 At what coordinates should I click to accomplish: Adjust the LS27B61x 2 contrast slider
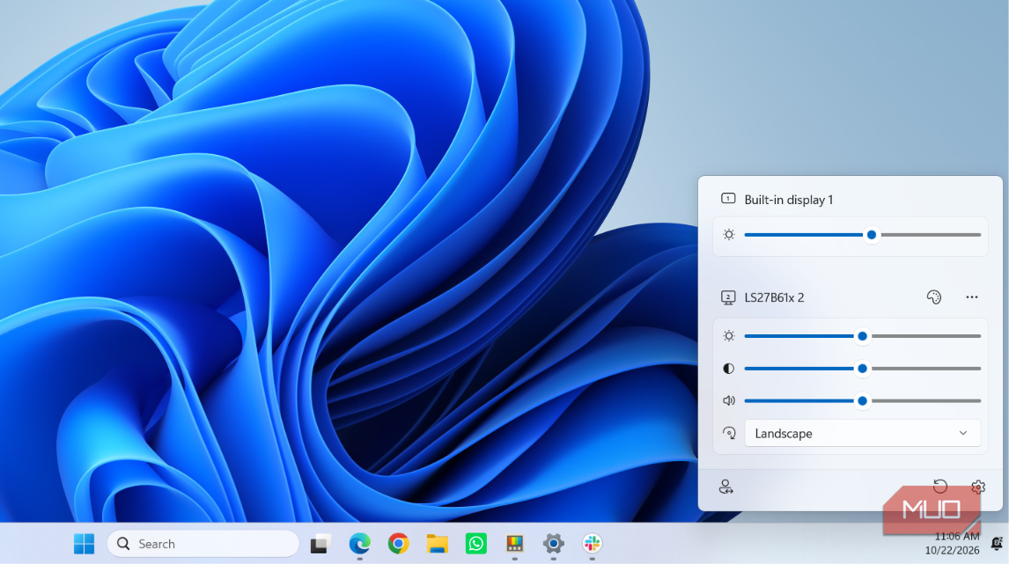(x=862, y=369)
